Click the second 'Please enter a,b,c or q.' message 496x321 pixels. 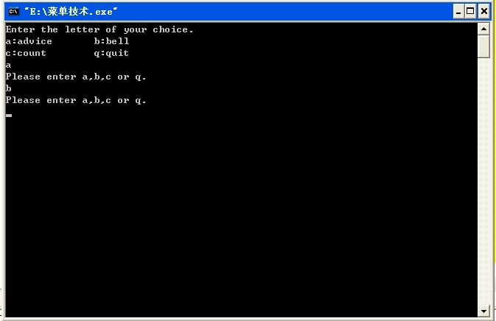pos(76,100)
